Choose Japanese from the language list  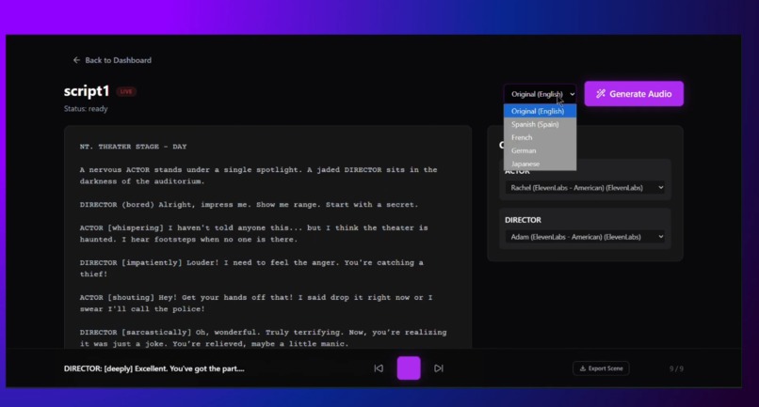pos(541,164)
